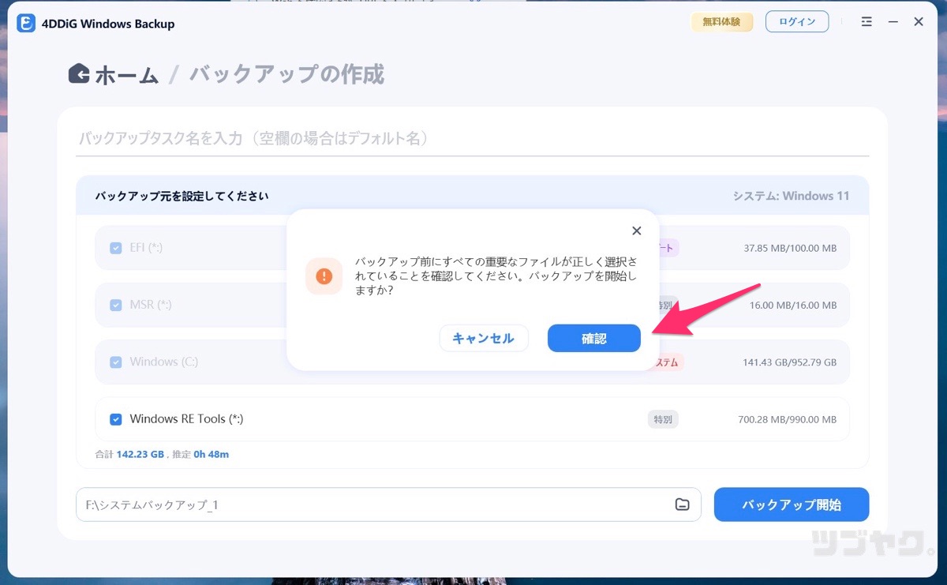Viewport: 947px width, 585px height.
Task: Click the home icon in breadcrumb
Action: (x=79, y=74)
